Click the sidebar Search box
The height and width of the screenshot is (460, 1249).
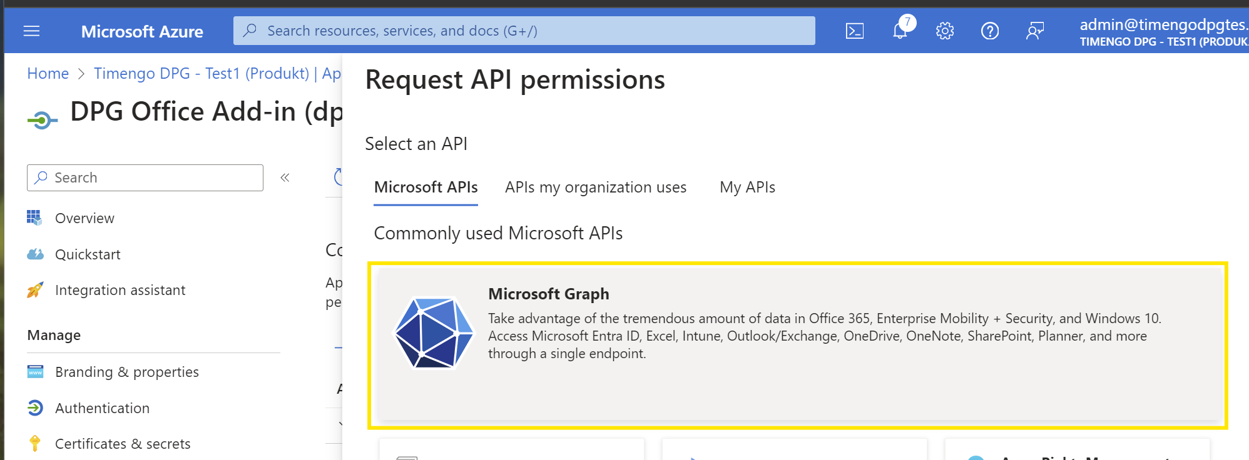(x=145, y=178)
